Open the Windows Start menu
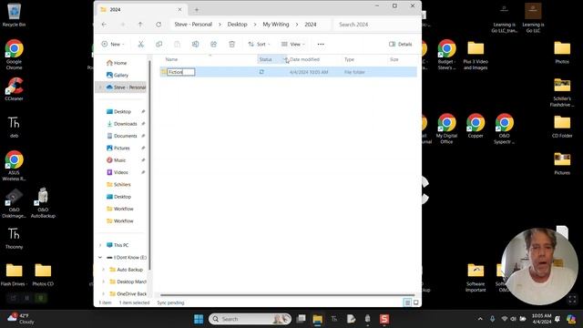583x328 pixels. [x=199, y=319]
